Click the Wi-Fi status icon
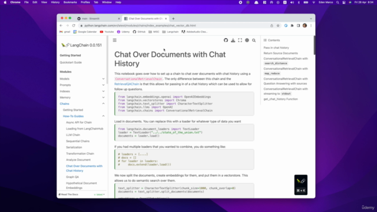This screenshot has width=377, height=212. [313, 2]
